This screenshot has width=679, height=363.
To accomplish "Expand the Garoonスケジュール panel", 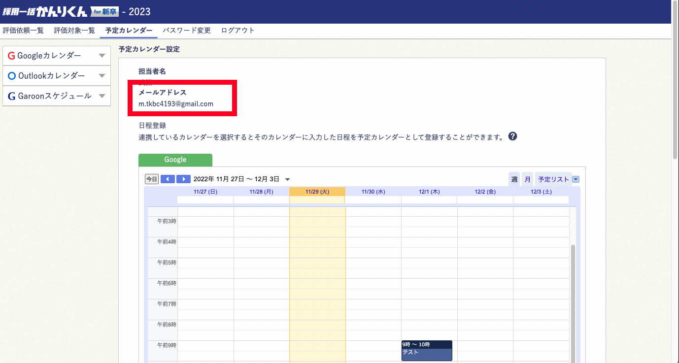I will 102,96.
